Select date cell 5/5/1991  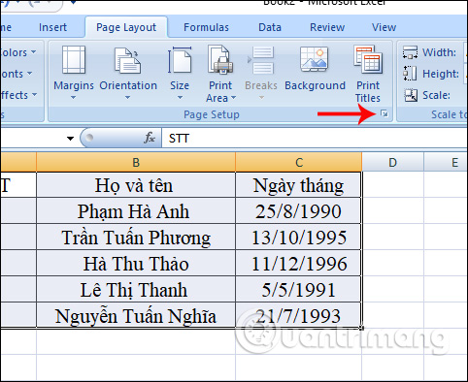(x=298, y=290)
